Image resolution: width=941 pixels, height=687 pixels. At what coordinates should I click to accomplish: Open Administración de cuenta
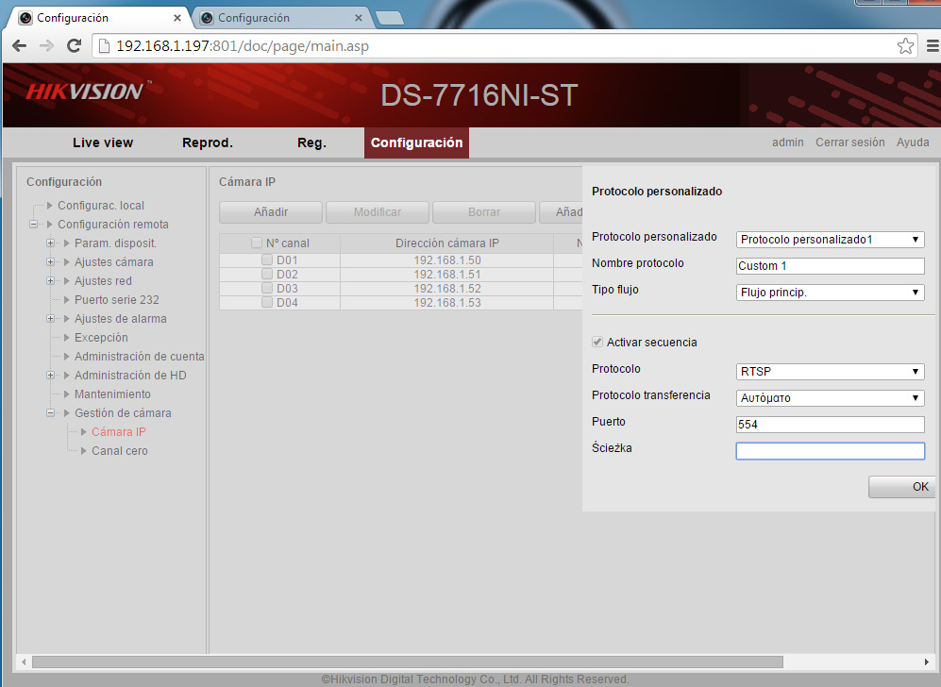click(x=140, y=357)
